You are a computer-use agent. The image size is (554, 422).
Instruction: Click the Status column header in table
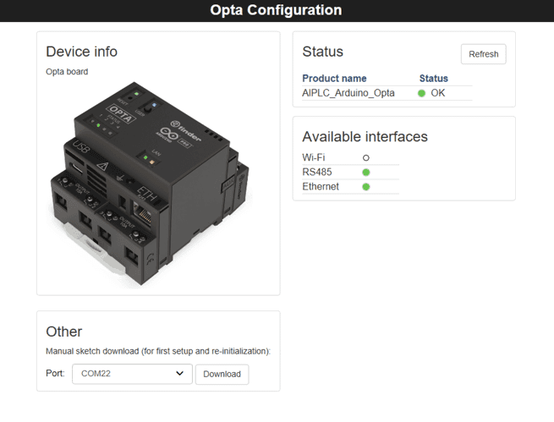(x=433, y=79)
